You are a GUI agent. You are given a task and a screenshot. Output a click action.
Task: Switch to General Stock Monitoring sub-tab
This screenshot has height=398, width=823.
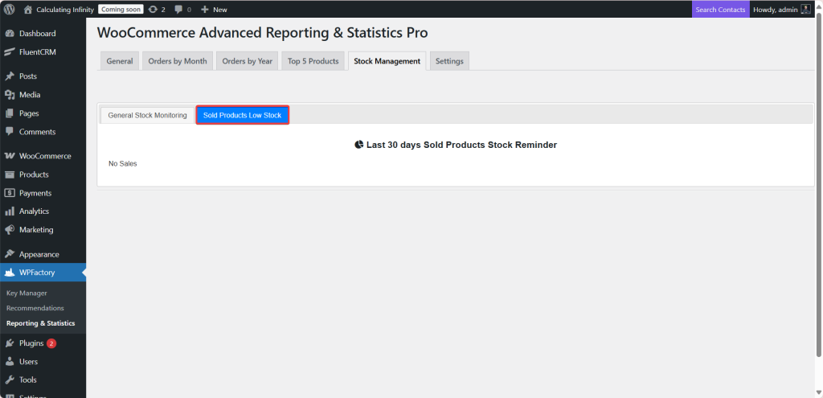tap(148, 115)
